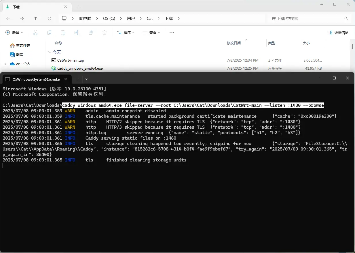Close the cmd.exe terminal tab
This screenshot has height=253, width=355.
[66, 79]
